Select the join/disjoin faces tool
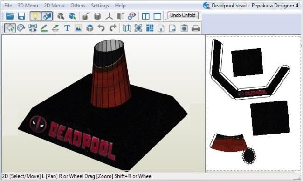 click(x=33, y=28)
